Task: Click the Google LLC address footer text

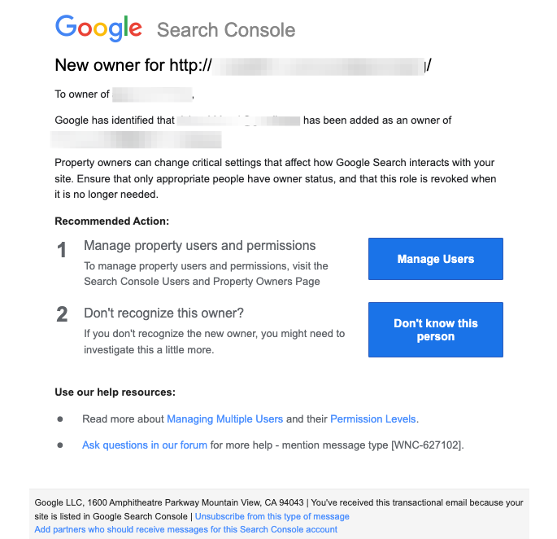Action: 169,502
